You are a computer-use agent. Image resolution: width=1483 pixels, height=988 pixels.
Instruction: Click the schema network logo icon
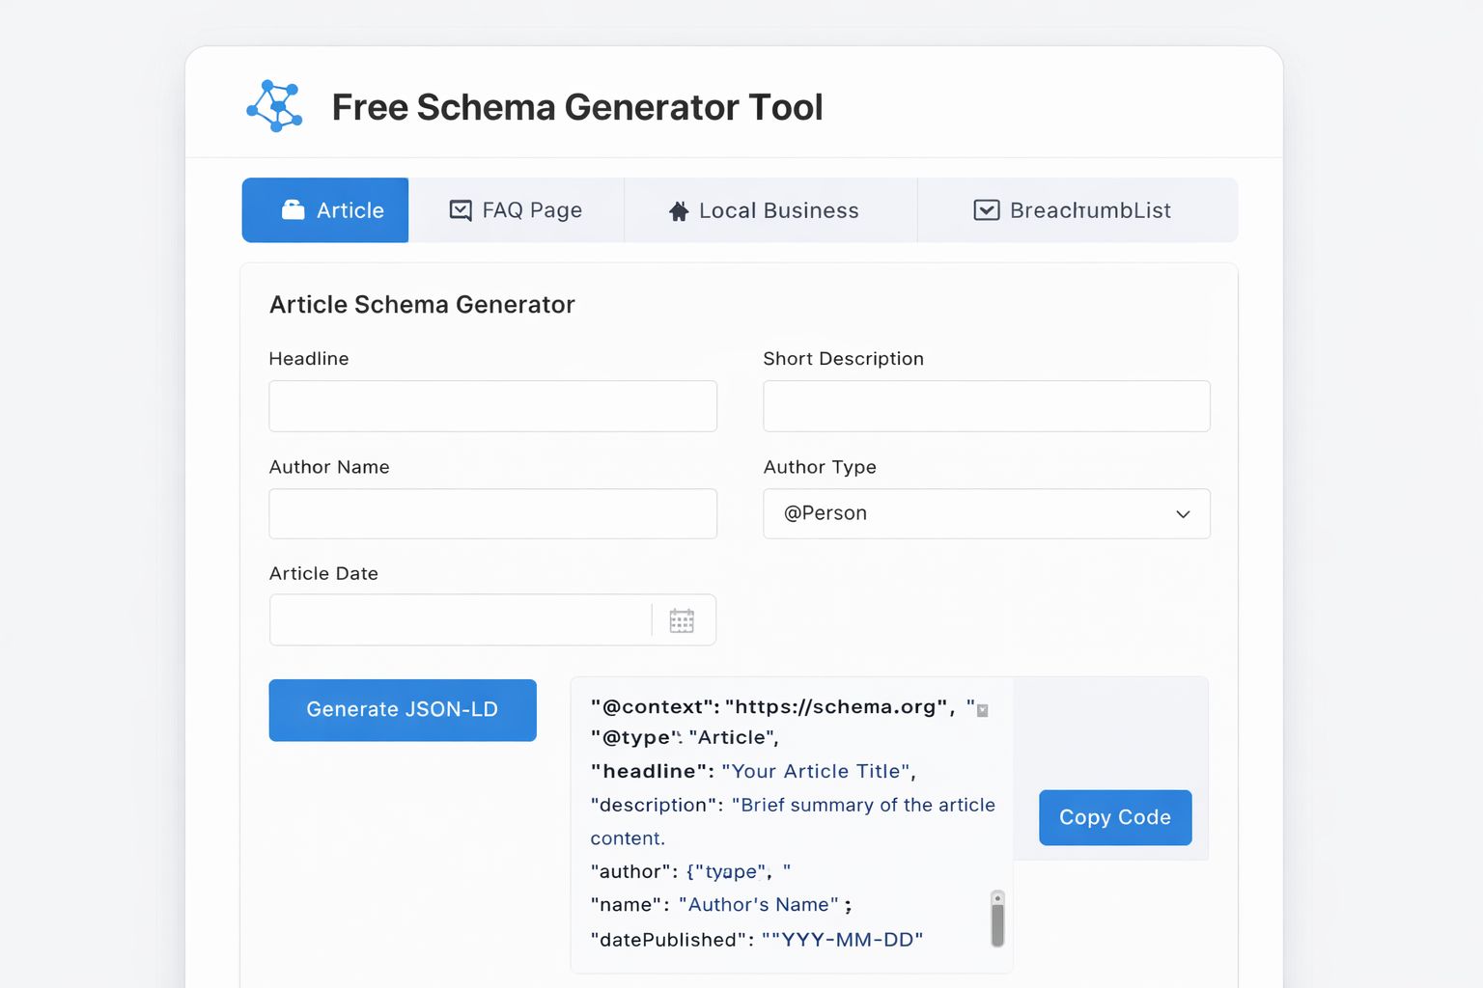(275, 106)
